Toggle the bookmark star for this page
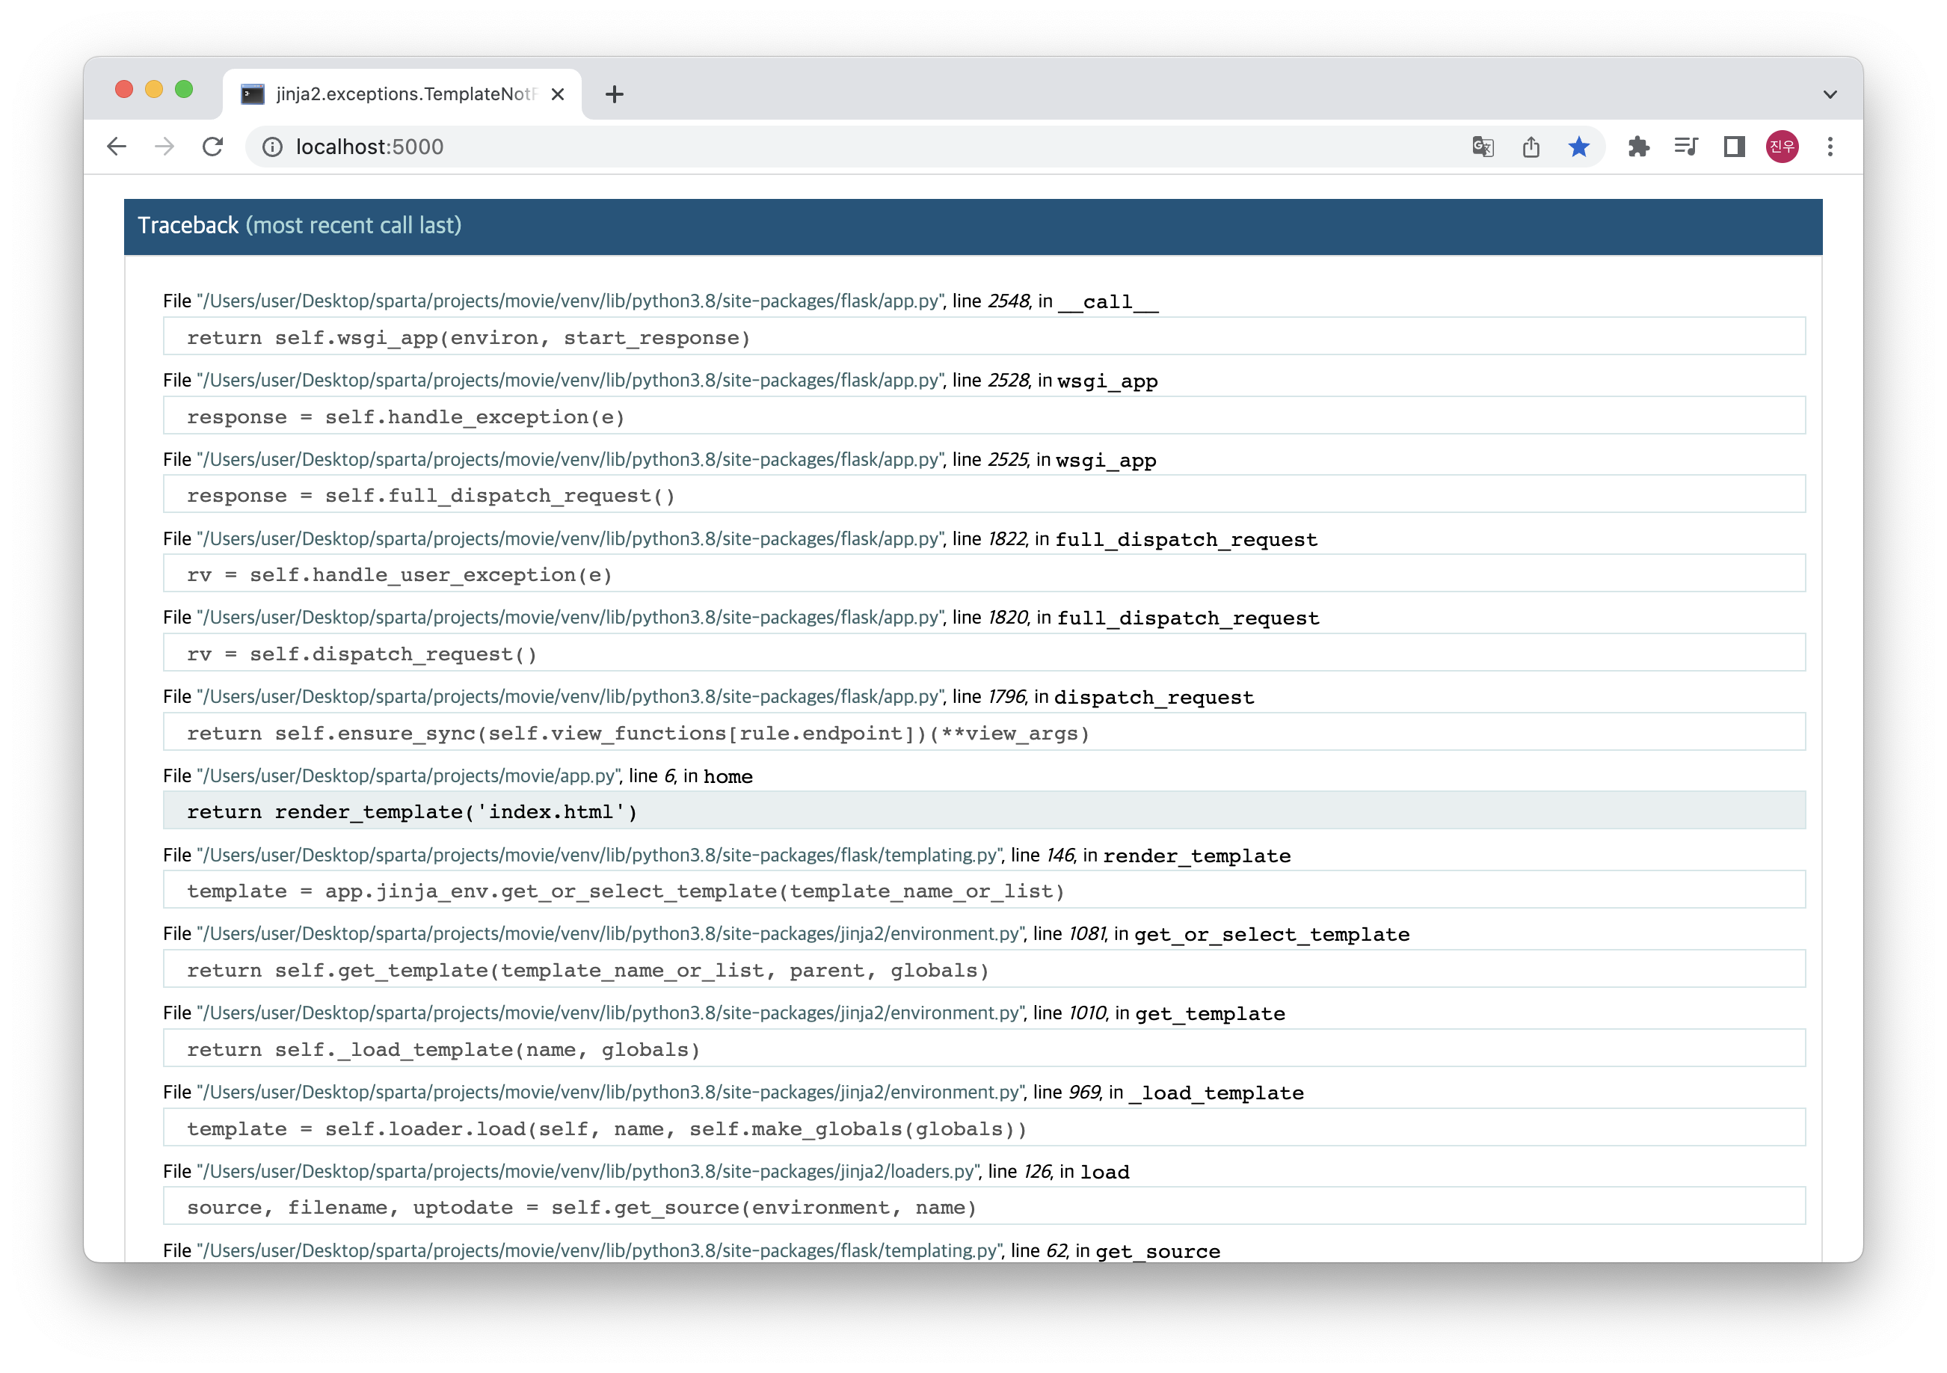Image resolution: width=1947 pixels, height=1373 pixels. [1578, 147]
